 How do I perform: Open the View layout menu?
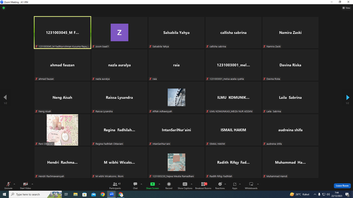pos(346,8)
